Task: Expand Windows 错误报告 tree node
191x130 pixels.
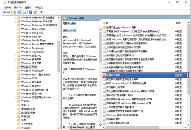Action: (15, 59)
